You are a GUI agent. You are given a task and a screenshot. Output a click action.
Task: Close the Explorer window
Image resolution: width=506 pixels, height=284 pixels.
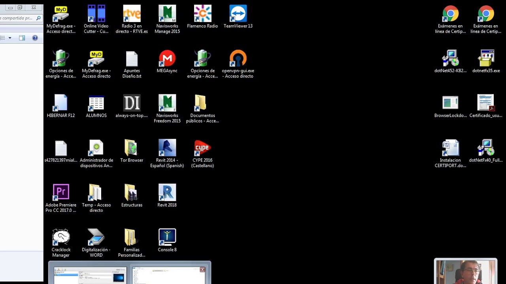point(34,7)
